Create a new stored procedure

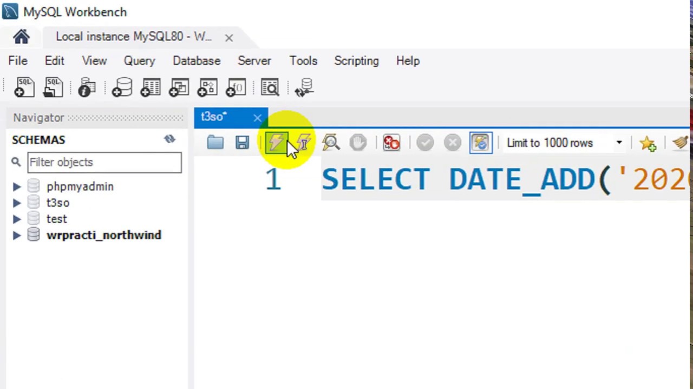point(207,88)
